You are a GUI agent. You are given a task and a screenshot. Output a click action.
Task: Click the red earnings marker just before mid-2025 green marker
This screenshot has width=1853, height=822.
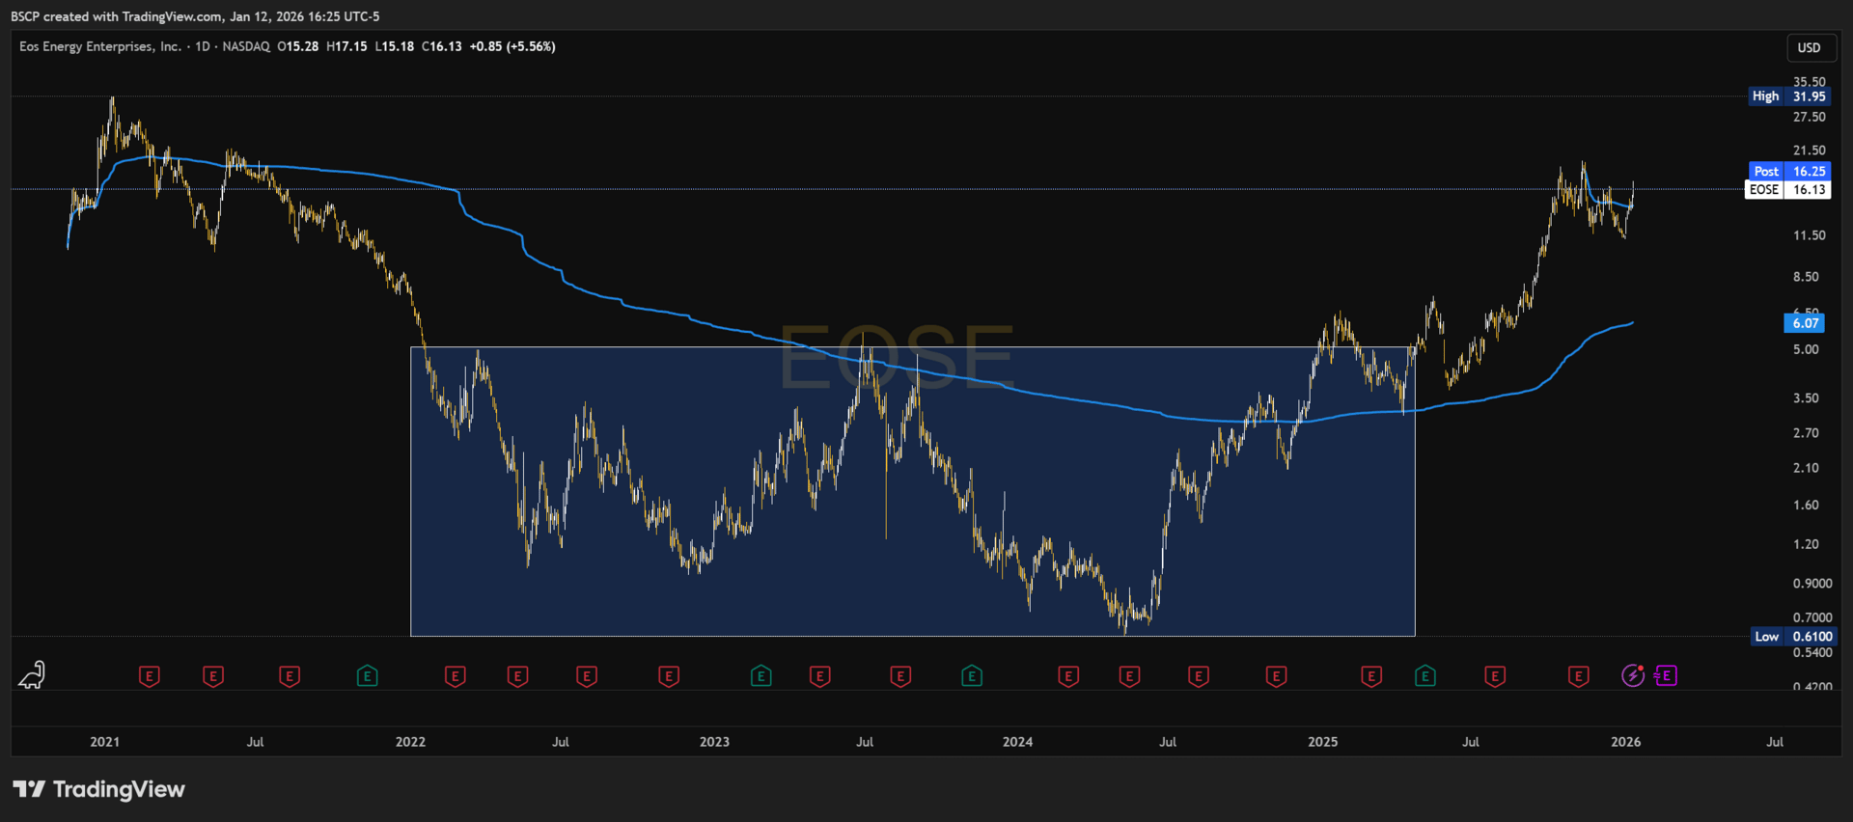click(x=1371, y=676)
